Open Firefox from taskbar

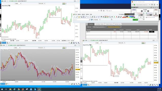point(23,89)
